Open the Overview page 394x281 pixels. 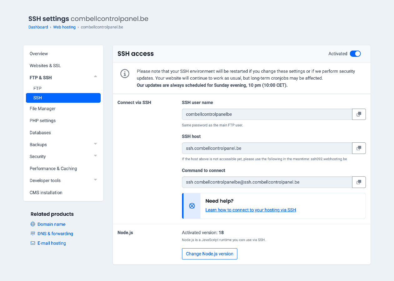point(39,54)
